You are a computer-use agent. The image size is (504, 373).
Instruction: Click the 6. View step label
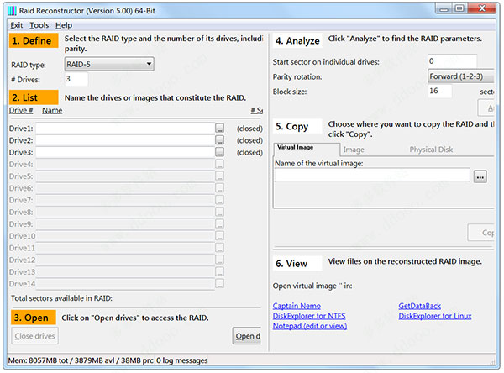point(297,263)
